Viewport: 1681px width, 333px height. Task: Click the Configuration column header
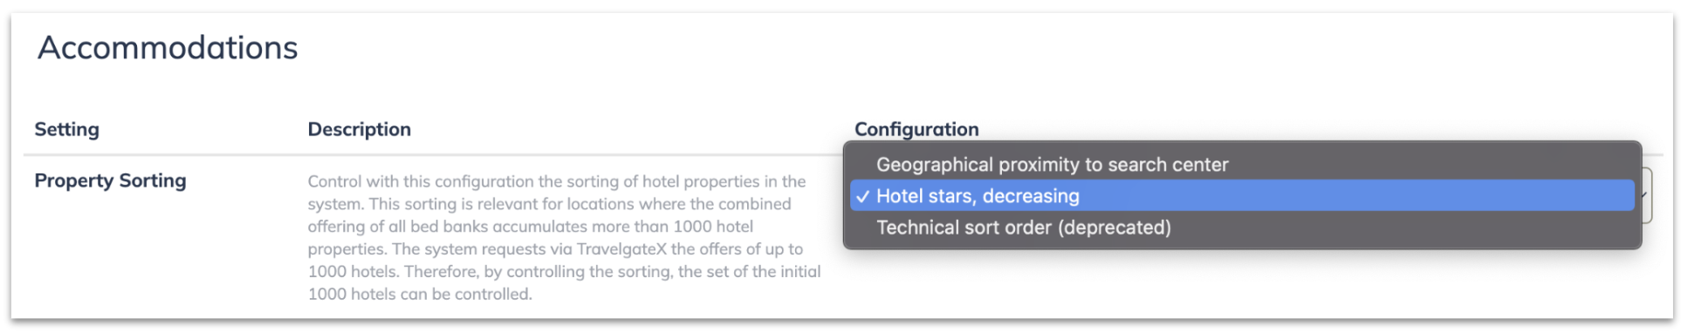click(x=916, y=129)
